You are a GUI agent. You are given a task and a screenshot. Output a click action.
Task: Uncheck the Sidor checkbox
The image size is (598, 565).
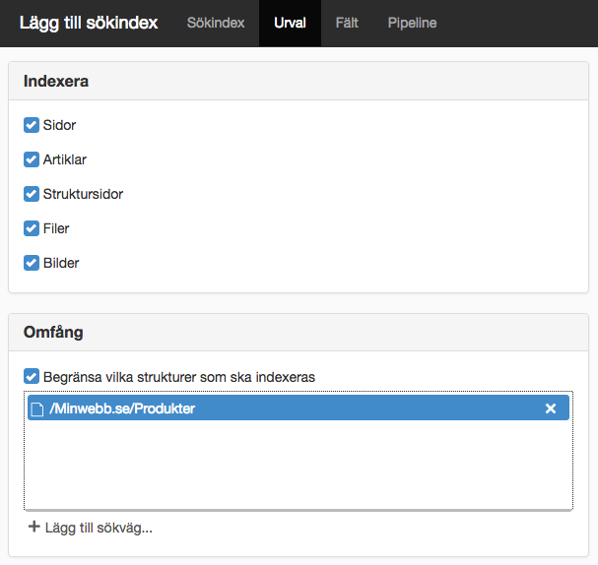coord(32,125)
